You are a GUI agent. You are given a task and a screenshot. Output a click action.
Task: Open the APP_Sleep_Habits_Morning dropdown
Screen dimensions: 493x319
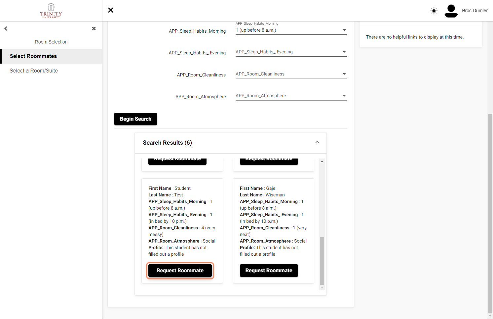point(291,30)
